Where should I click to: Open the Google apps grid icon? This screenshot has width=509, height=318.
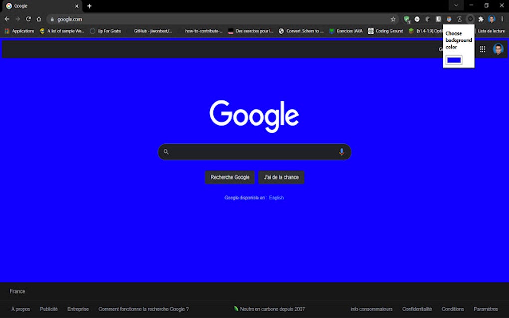482,49
